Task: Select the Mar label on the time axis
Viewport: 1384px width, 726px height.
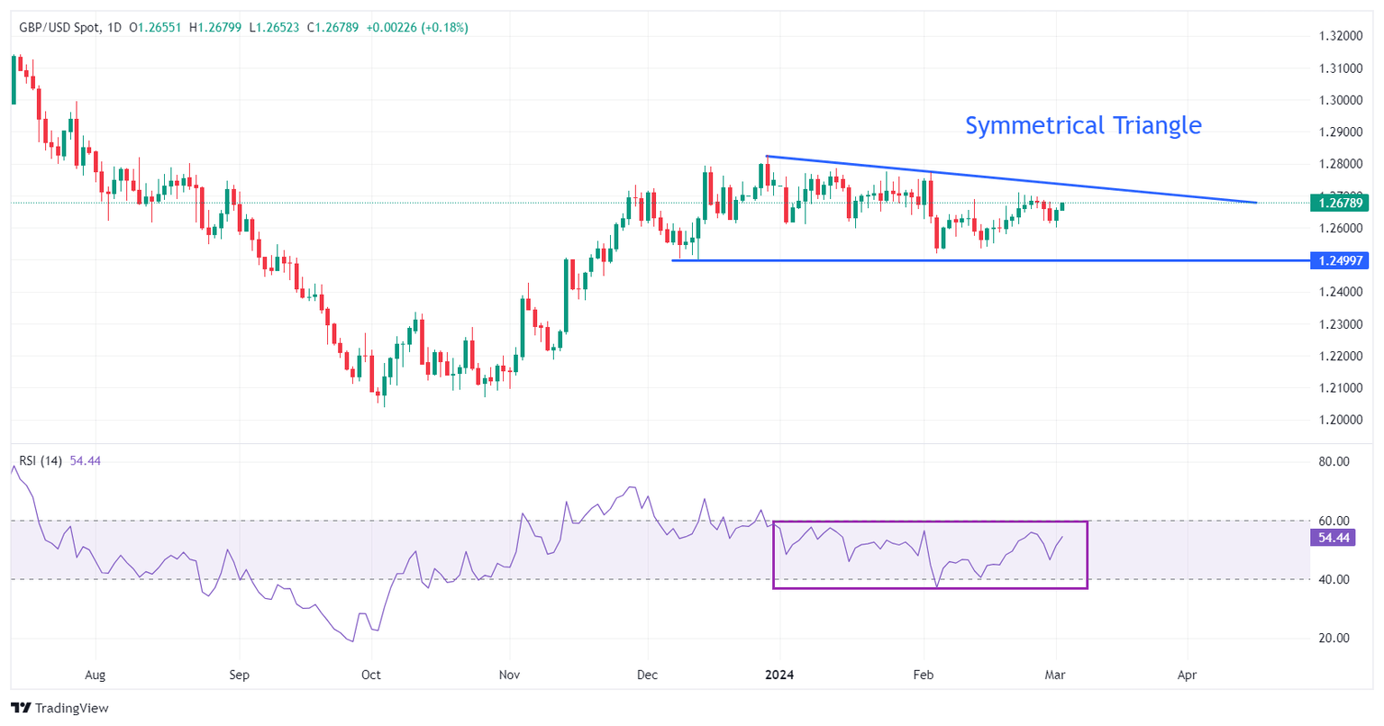Action: [x=1054, y=674]
